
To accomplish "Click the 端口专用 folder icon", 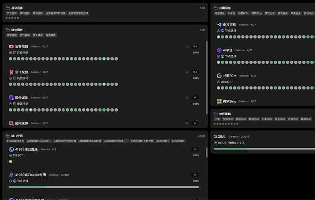I will coord(8,136).
